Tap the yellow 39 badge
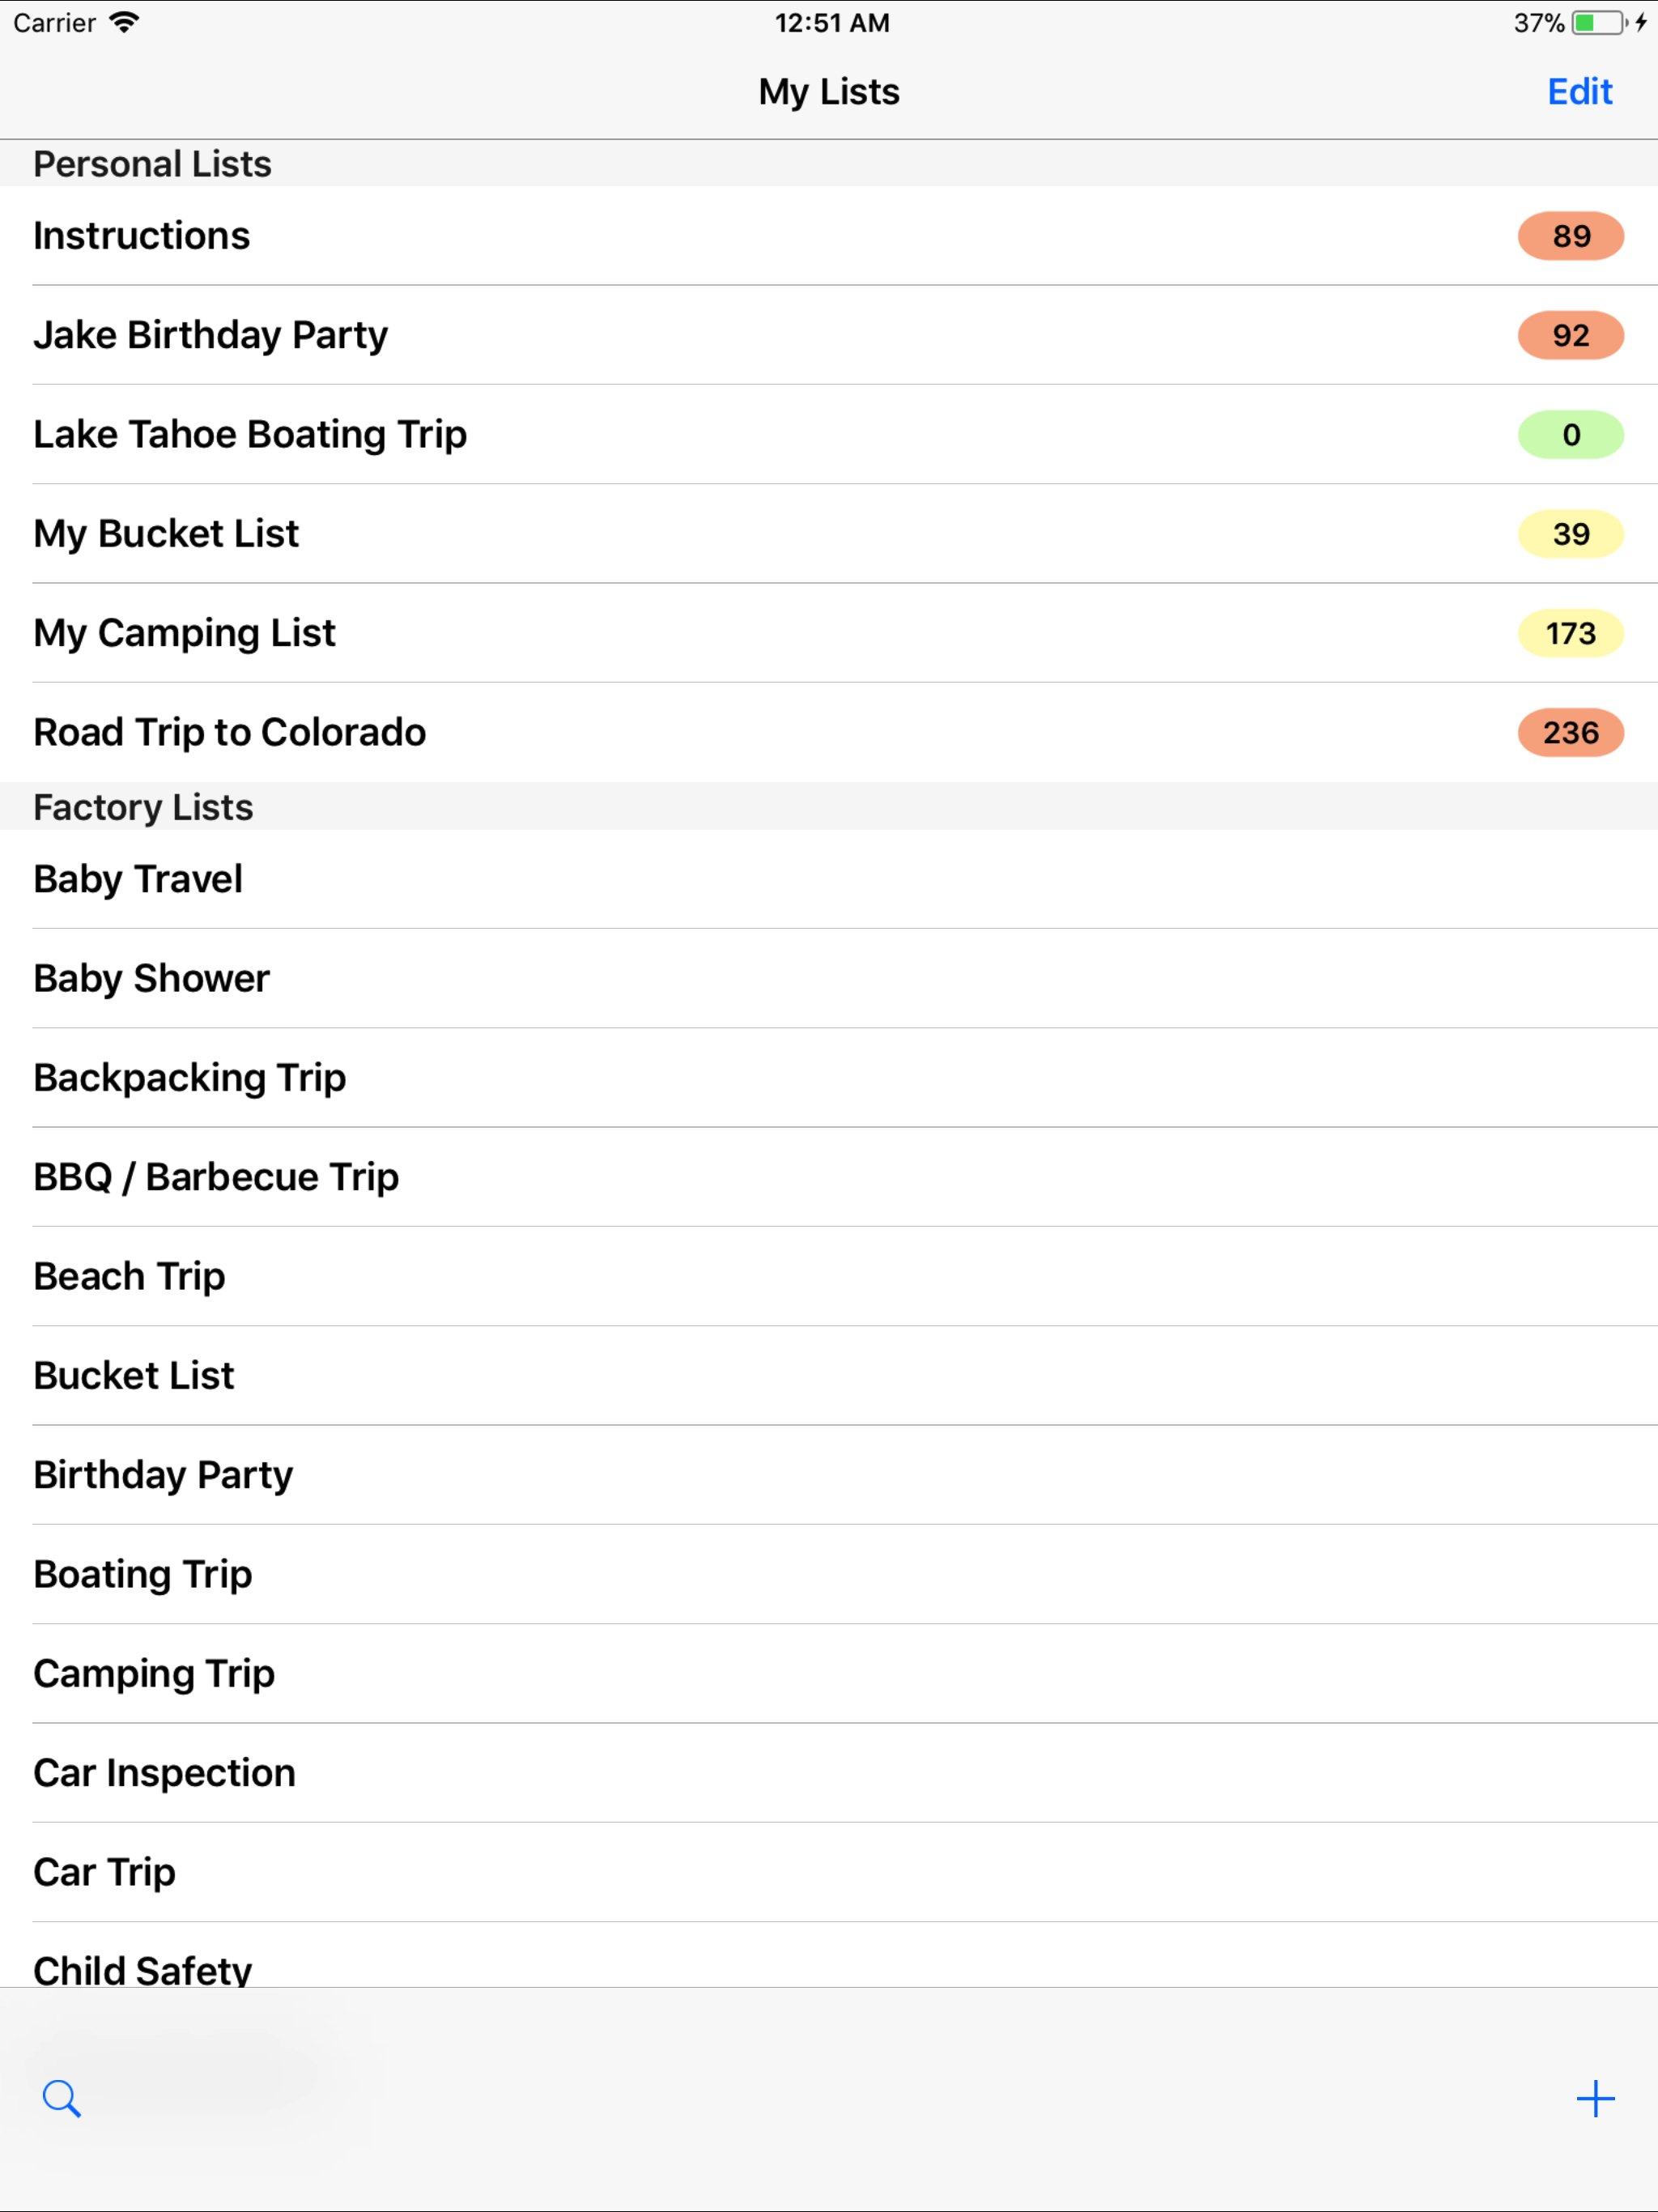Image resolution: width=1658 pixels, height=2212 pixels. coord(1570,534)
